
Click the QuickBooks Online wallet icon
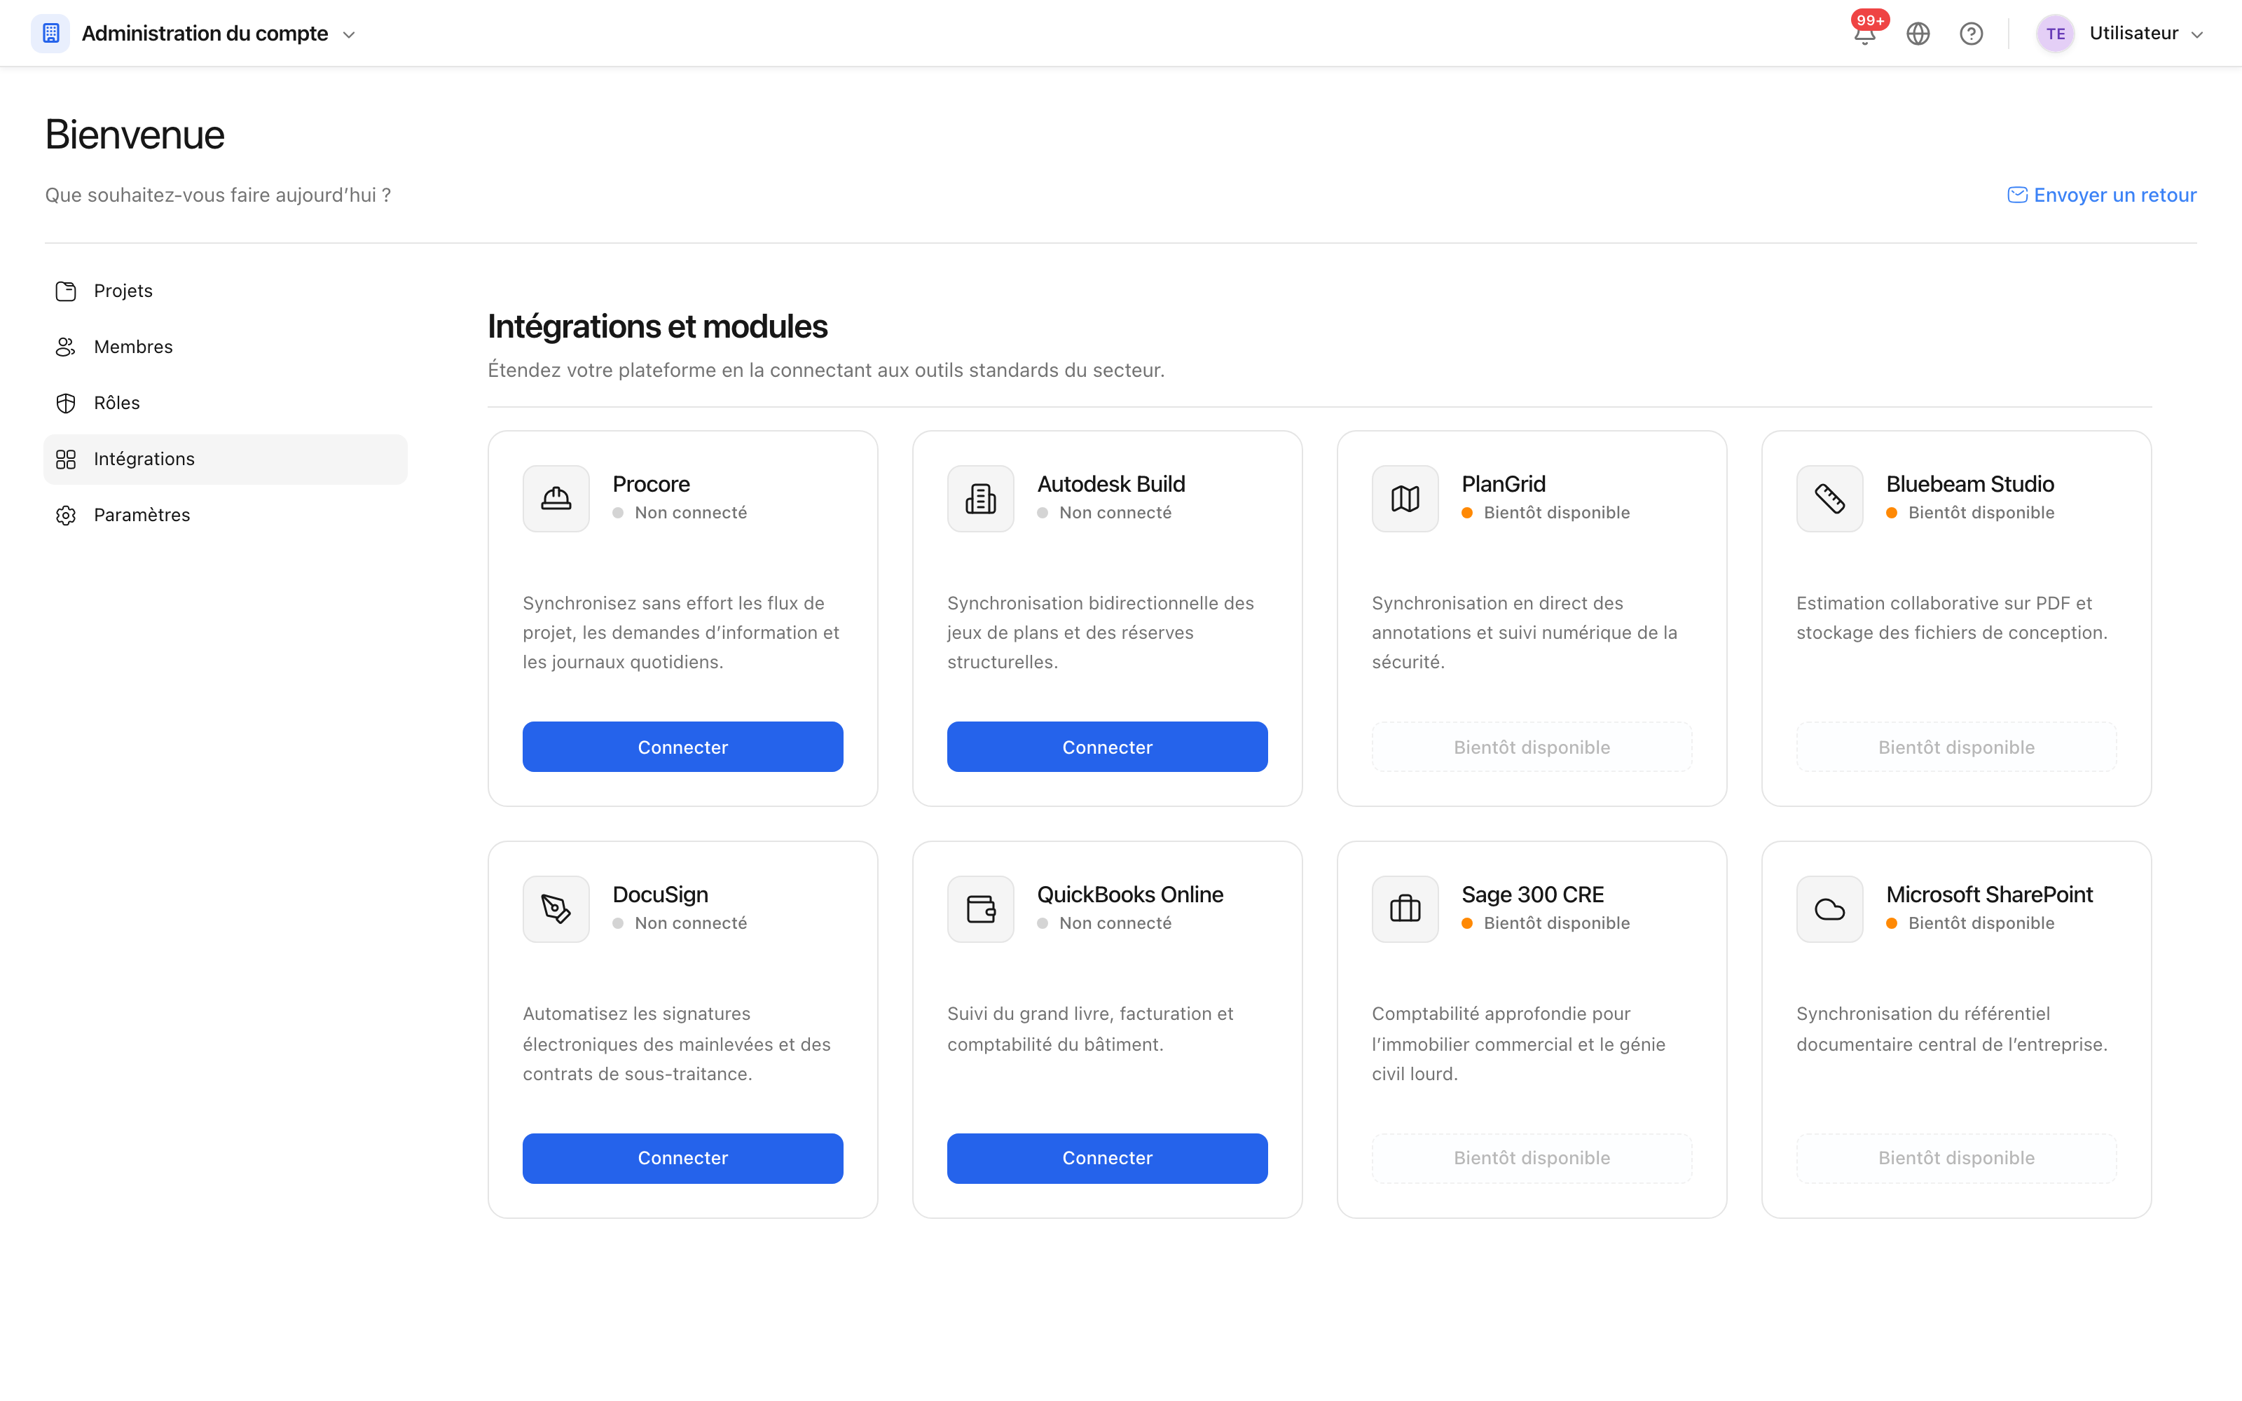click(980, 909)
